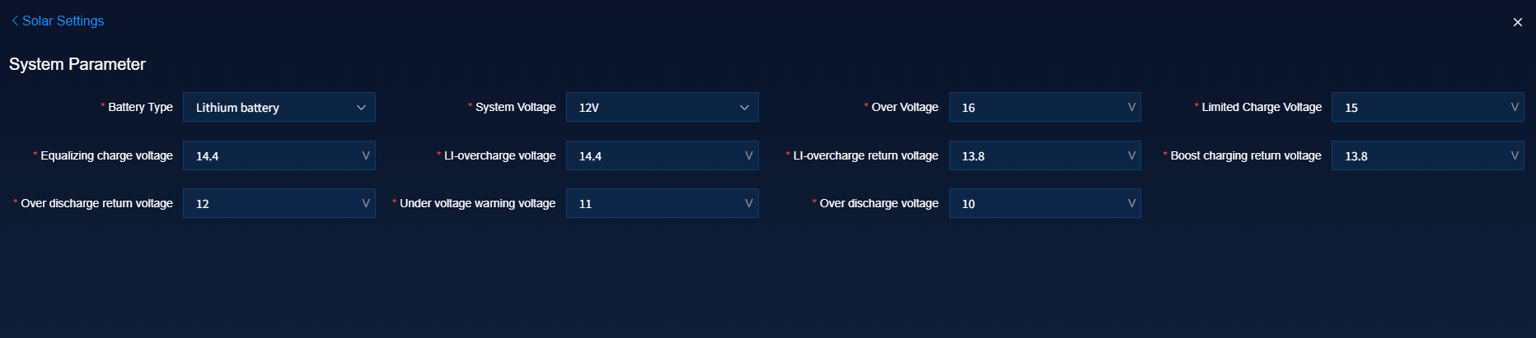Click the Battery Type chevron arrow
This screenshot has height=338, width=1536.
coord(361,108)
